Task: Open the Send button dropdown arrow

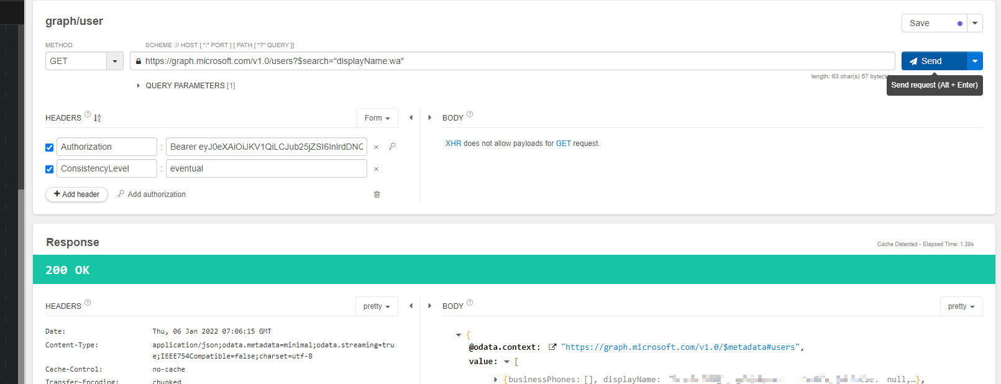Action: (975, 61)
